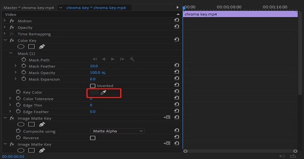
Task: Create a 4-point polygon mask for Color Key
Action: [x=31, y=47]
